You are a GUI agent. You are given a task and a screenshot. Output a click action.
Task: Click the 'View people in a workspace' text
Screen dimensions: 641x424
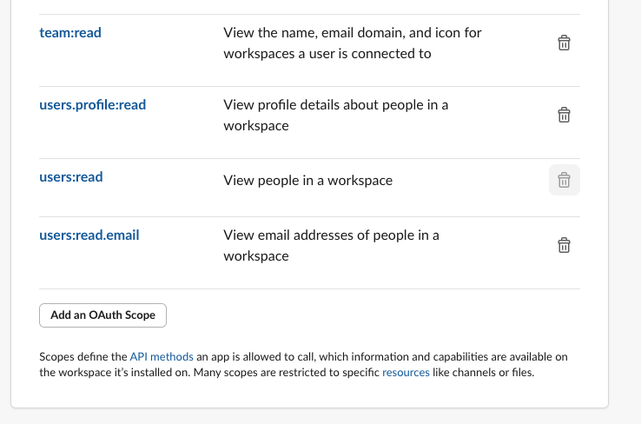pos(307,181)
